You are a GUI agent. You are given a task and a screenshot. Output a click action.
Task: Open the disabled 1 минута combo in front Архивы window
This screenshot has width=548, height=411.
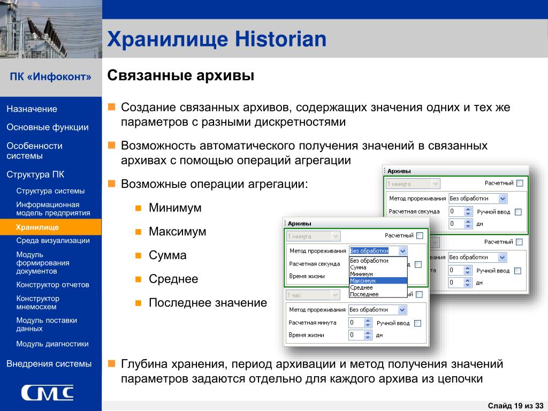tap(313, 236)
